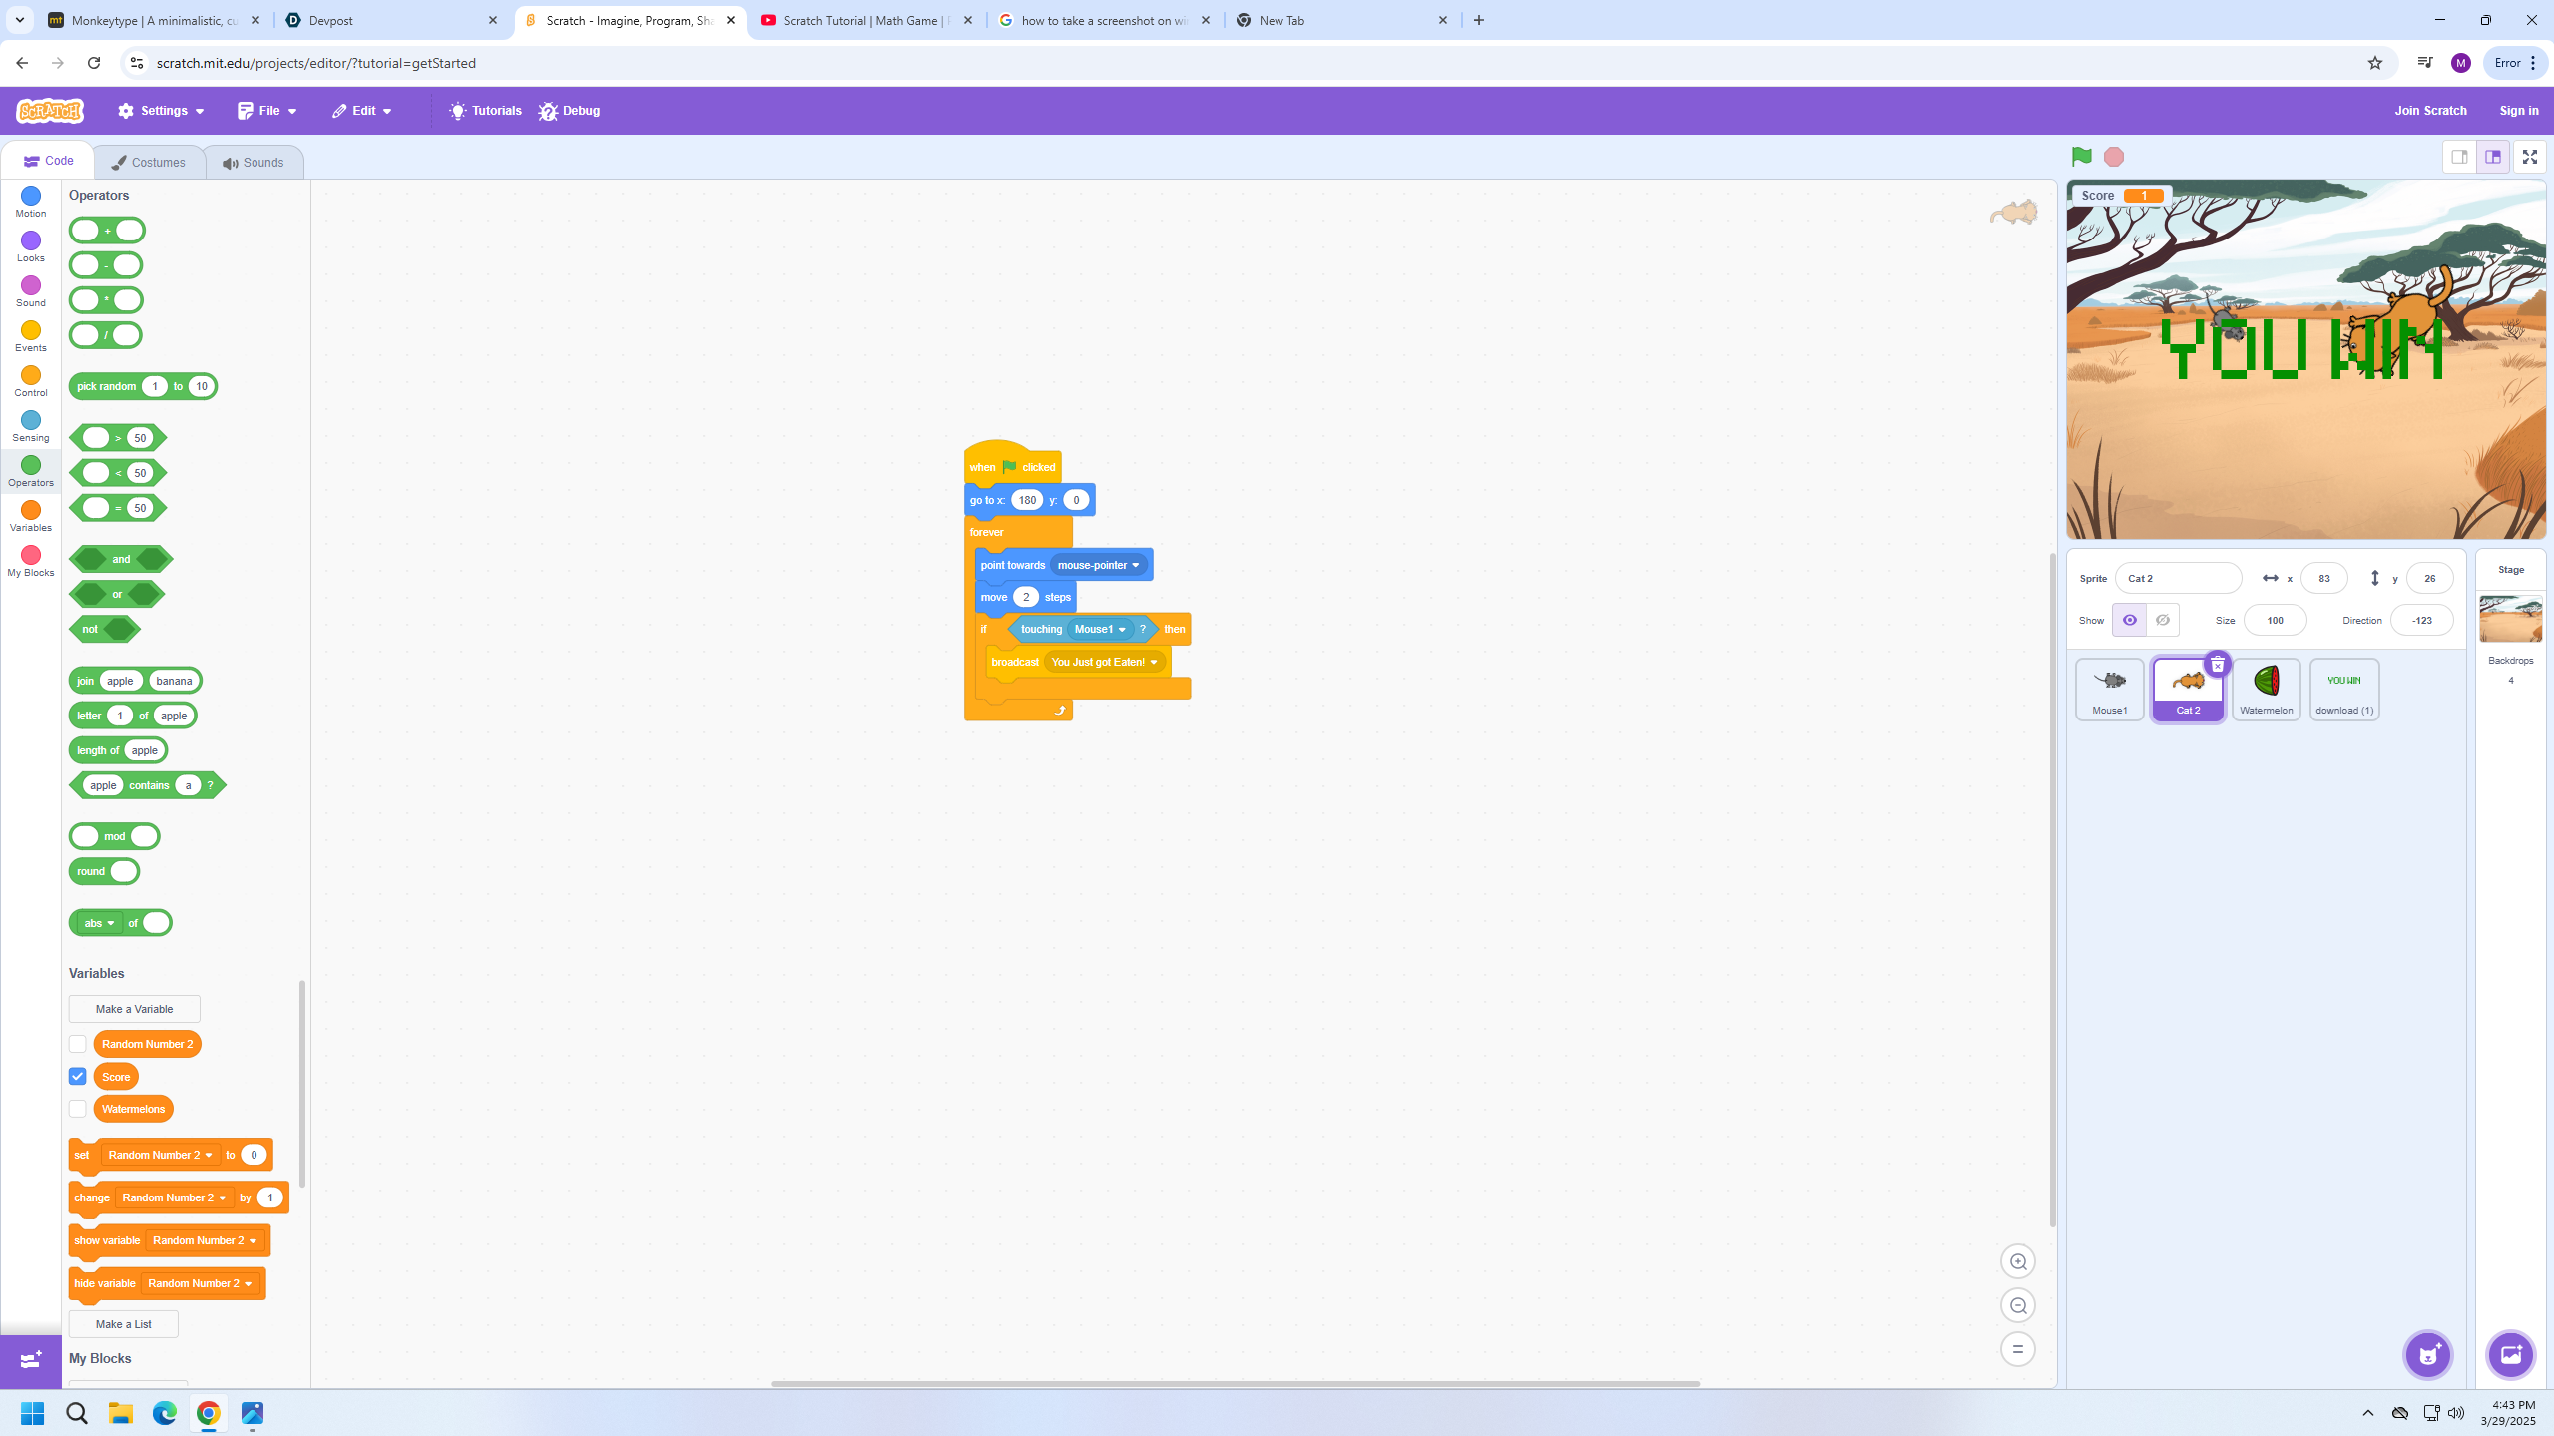Select the Operators category green circle
Screen dimensions: 2554x1436
pos(31,466)
